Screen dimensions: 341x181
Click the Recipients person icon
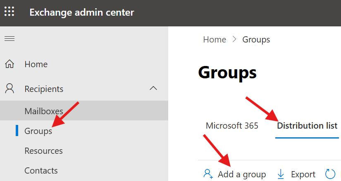9,89
